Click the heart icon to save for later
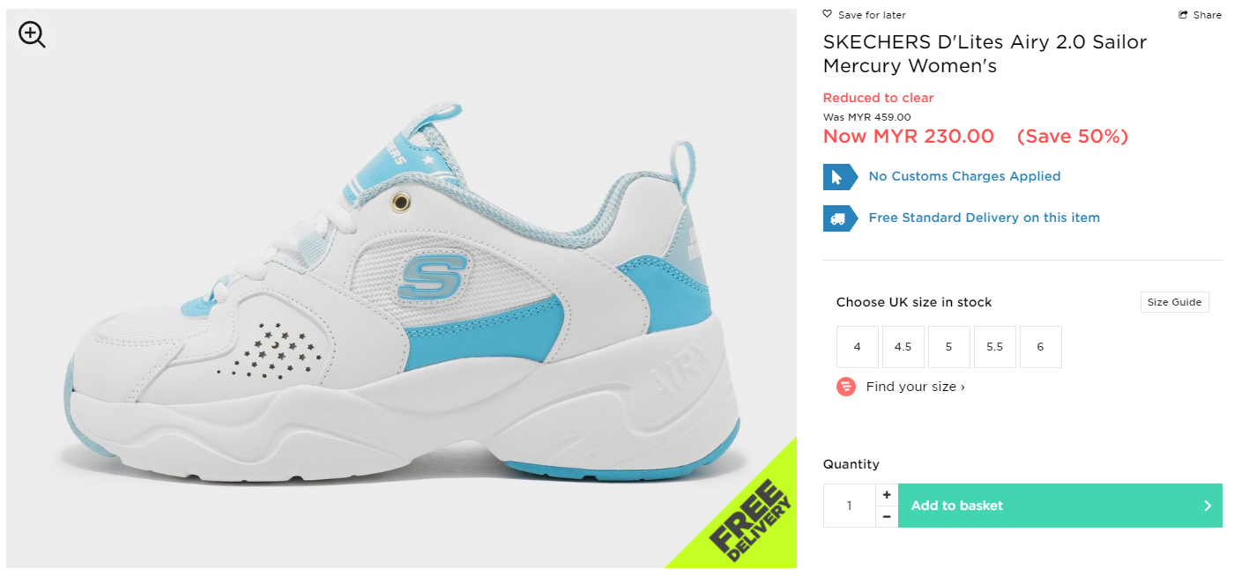1234x576 pixels. pyautogui.click(x=827, y=14)
